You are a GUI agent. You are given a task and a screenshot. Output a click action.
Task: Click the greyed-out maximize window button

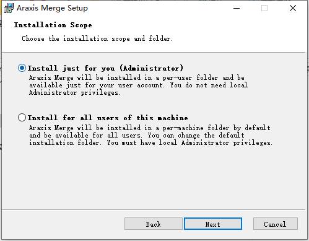click(x=264, y=8)
